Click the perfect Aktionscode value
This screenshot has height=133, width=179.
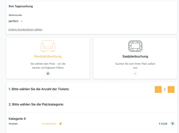click(13, 21)
